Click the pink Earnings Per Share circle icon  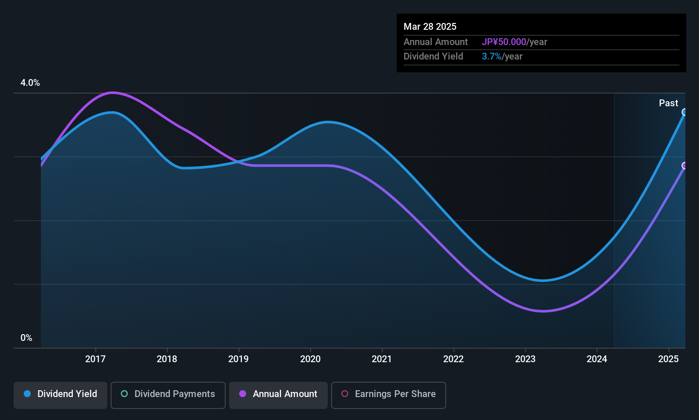[x=345, y=394]
